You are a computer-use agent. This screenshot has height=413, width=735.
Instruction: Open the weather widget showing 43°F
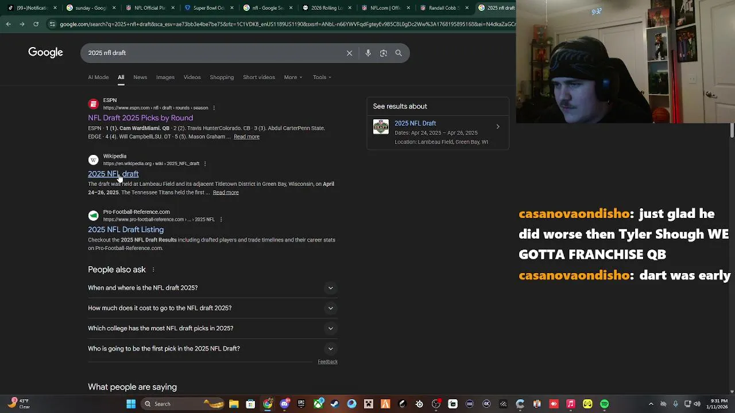point(18,404)
